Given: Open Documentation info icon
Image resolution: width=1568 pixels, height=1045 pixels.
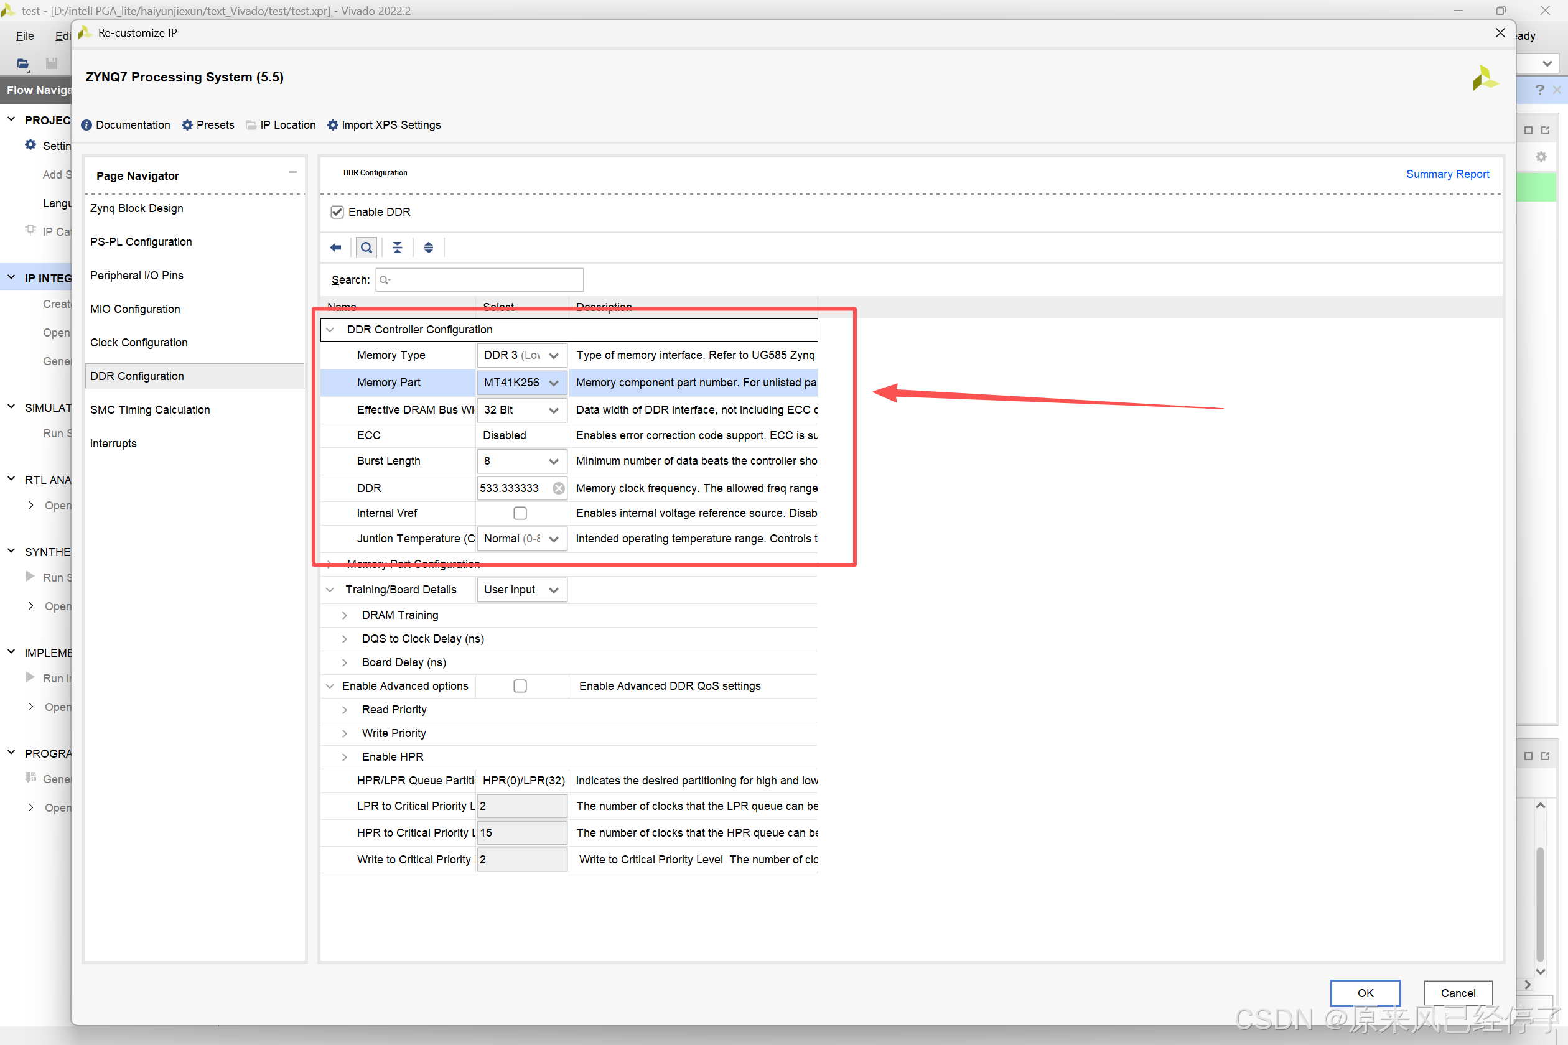Looking at the screenshot, I should 86,125.
